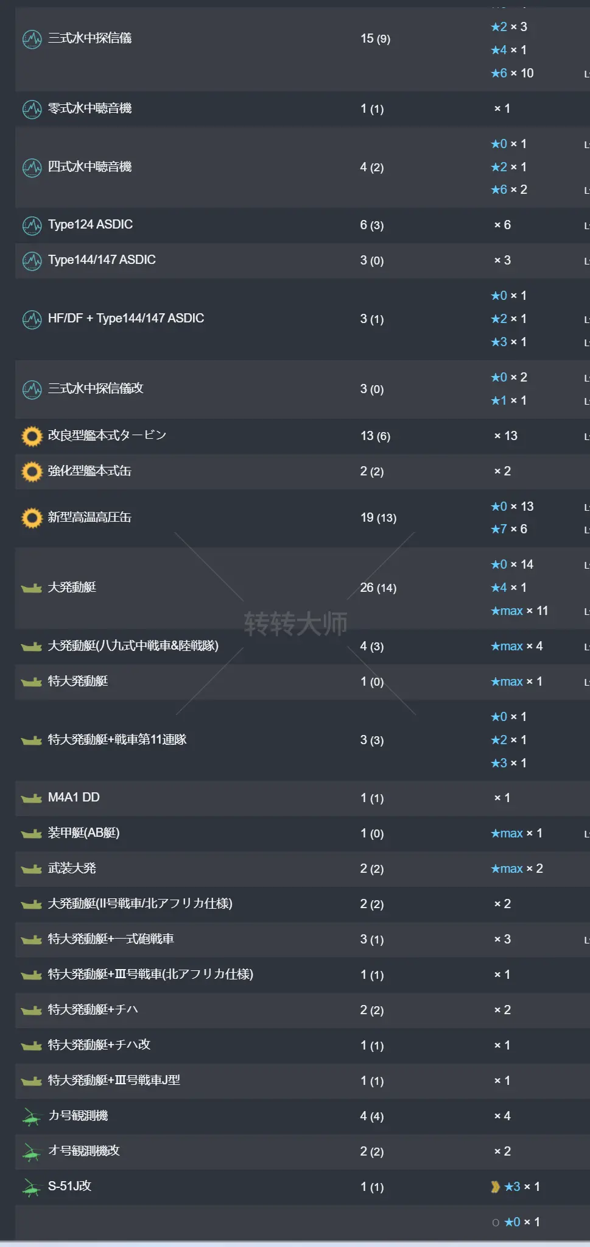Select the 武装大発 equipment name

72,868
